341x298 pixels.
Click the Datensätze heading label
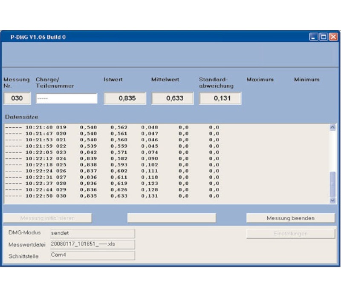[22, 117]
